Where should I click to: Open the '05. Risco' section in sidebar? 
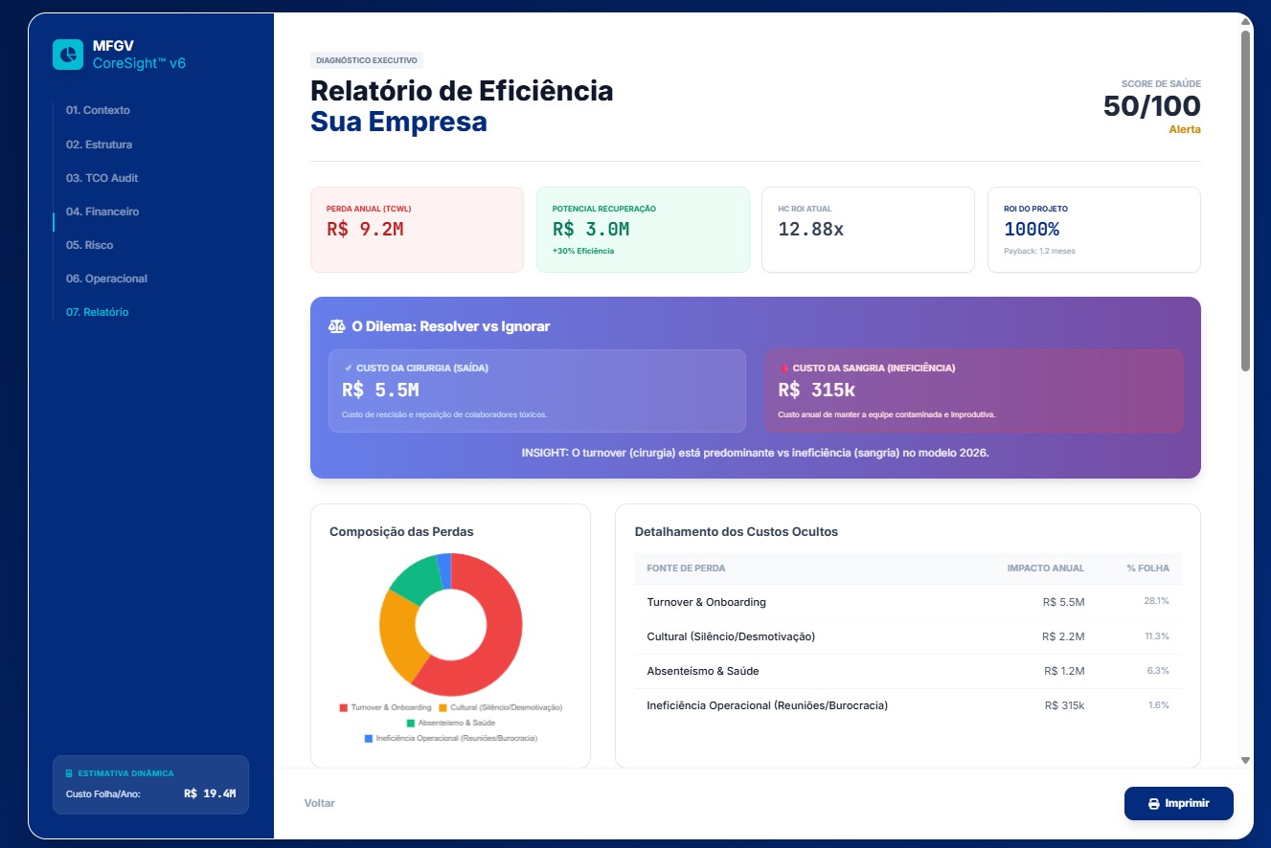tap(88, 244)
